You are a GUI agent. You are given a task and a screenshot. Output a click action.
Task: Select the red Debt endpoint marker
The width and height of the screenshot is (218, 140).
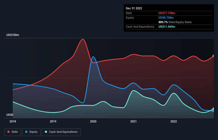tap(213, 56)
